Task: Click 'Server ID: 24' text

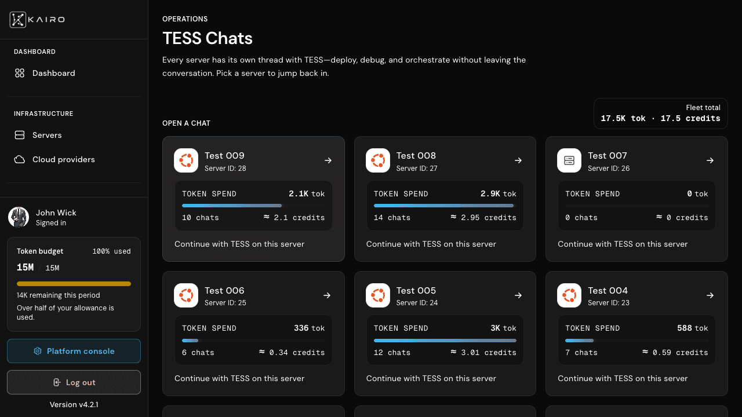Action: pos(417,303)
